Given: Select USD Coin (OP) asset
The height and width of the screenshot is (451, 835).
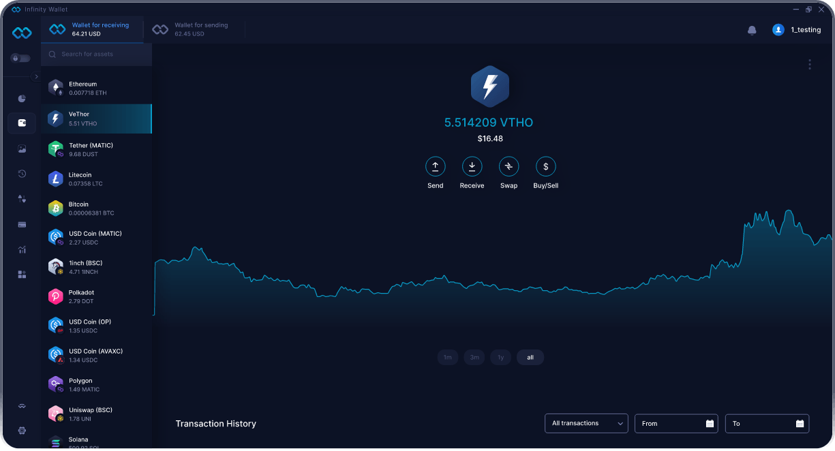Looking at the screenshot, I should (96, 326).
